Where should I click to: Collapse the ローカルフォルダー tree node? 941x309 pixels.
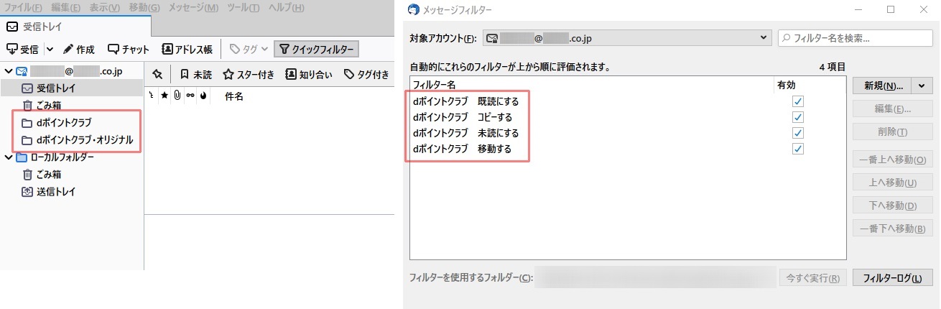click(x=8, y=157)
